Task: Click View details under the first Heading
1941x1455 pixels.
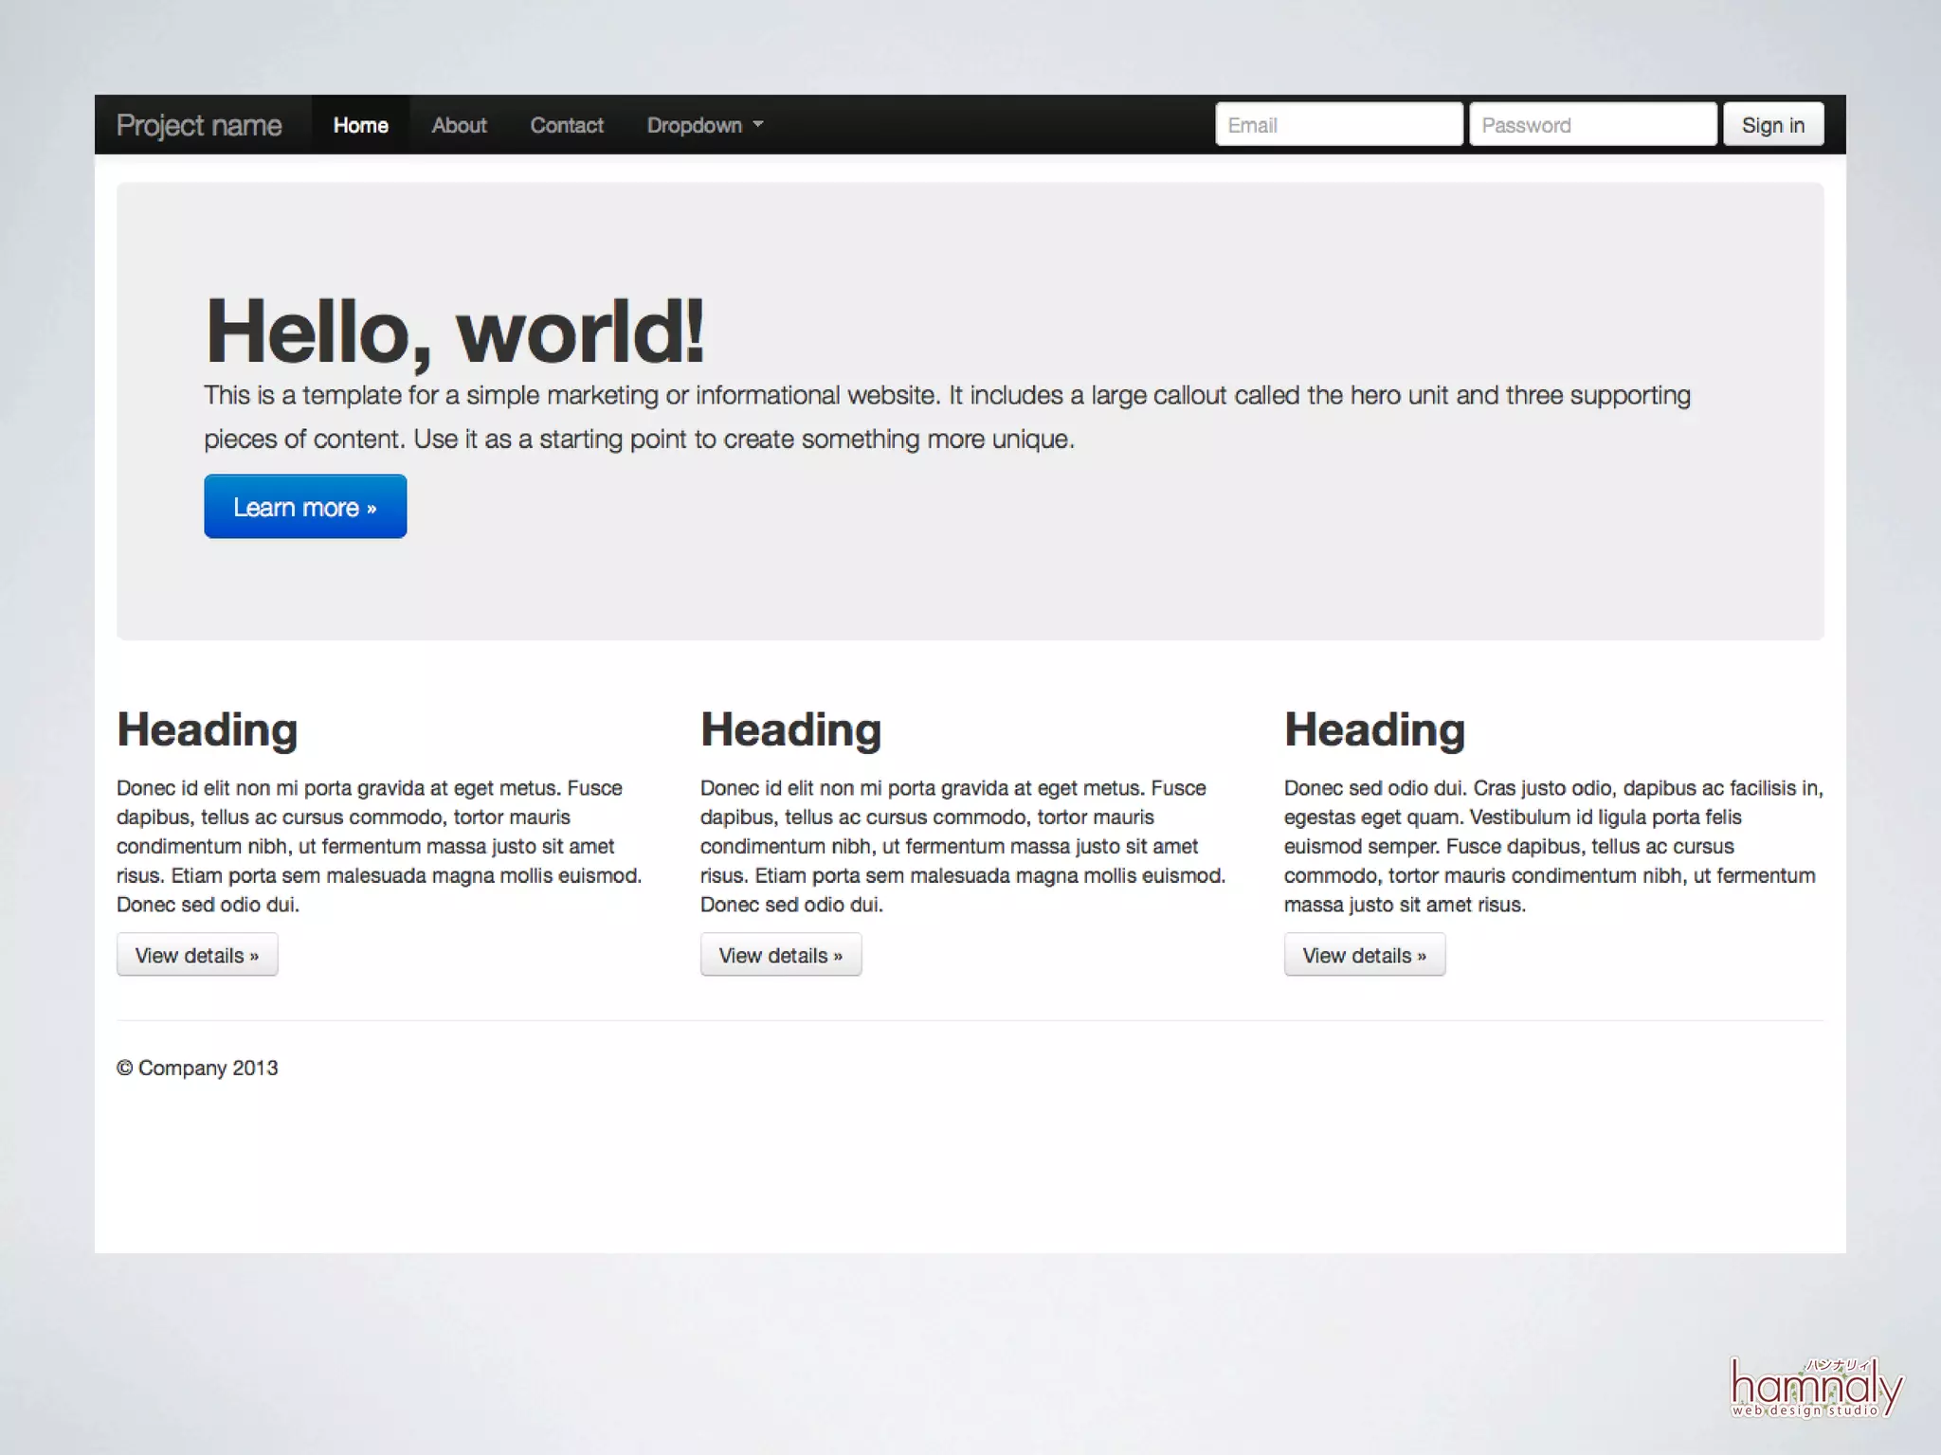Action: 197,955
